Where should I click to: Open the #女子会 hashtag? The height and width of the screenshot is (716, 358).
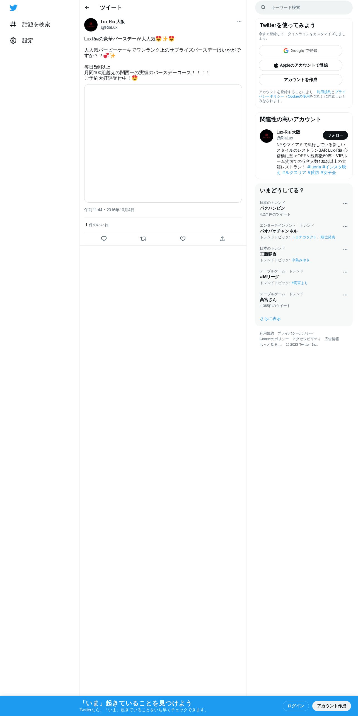click(x=328, y=173)
